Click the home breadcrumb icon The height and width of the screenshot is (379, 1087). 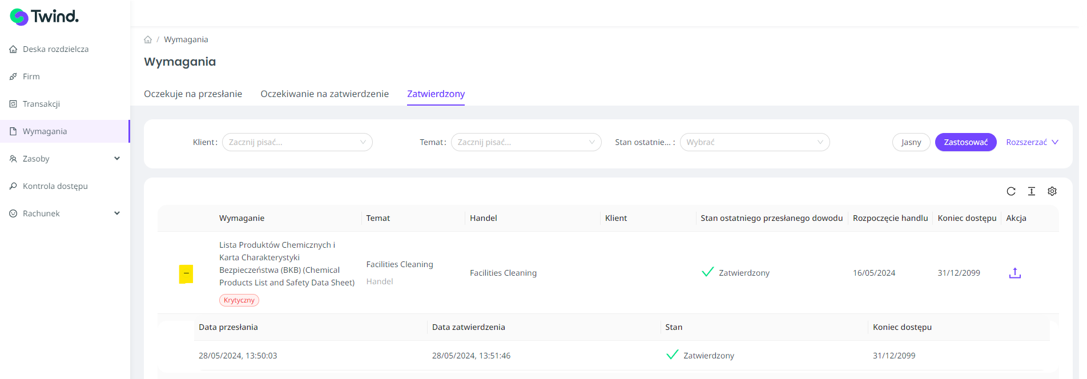click(x=148, y=39)
